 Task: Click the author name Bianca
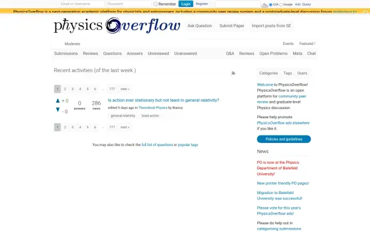coord(178,108)
